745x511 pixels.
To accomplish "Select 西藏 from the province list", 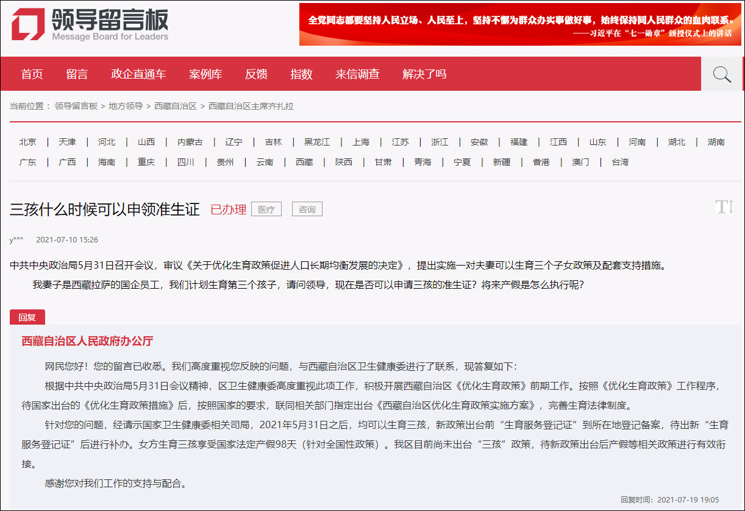I will coord(304,161).
